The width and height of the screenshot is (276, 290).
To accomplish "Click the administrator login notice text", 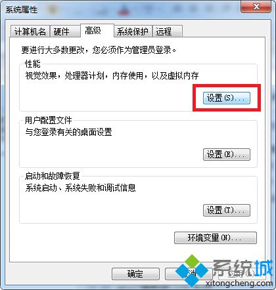I will pyautogui.click(x=99, y=50).
